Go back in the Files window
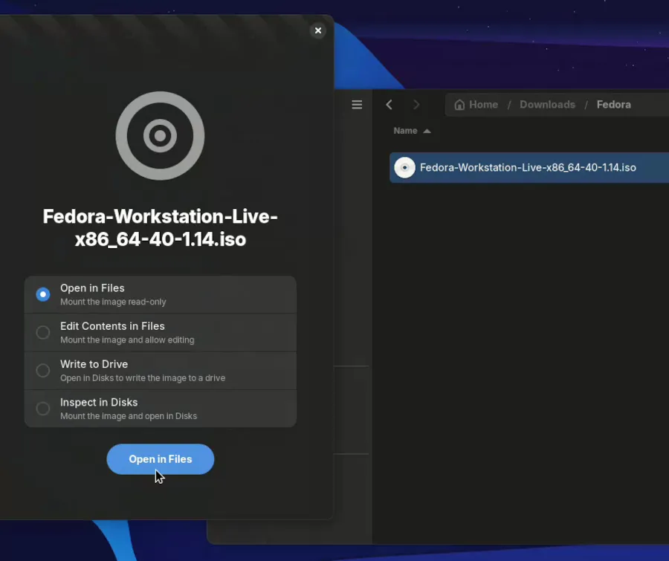This screenshot has width=669, height=561. point(389,105)
